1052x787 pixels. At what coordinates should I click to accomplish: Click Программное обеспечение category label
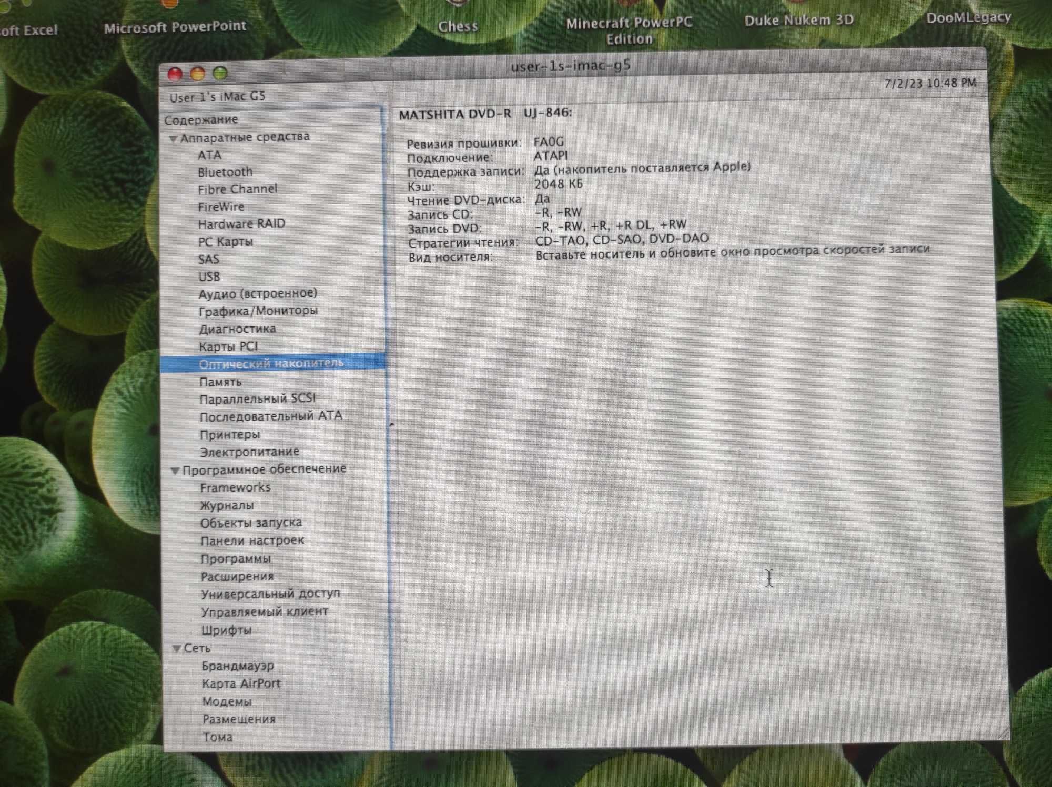(x=264, y=469)
